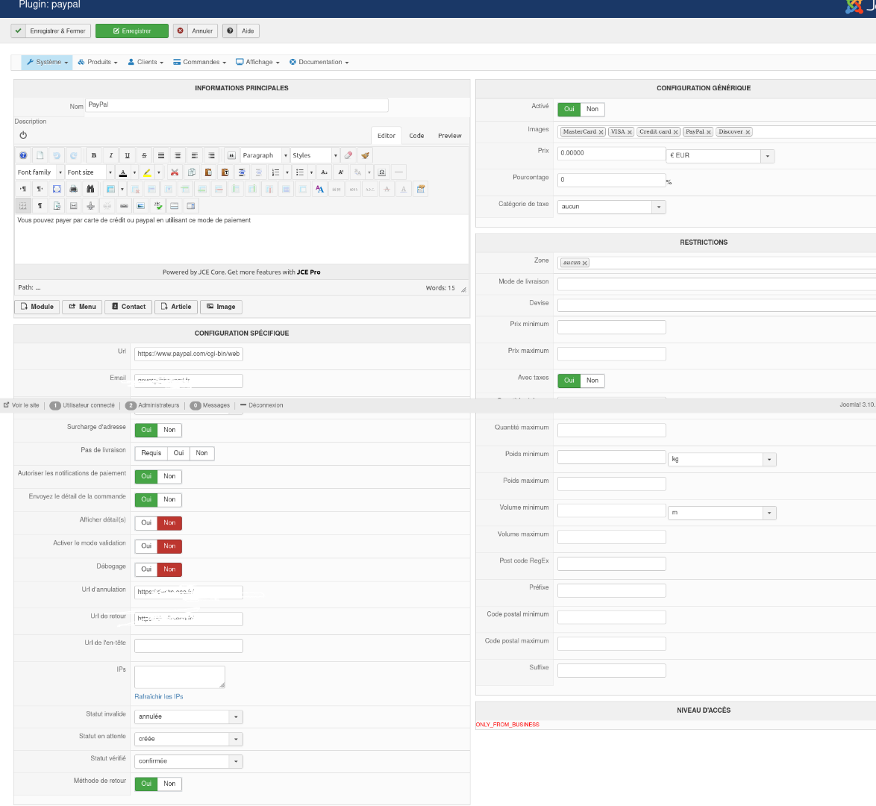
Task: Click the Article button below the editor
Action: [x=176, y=307]
